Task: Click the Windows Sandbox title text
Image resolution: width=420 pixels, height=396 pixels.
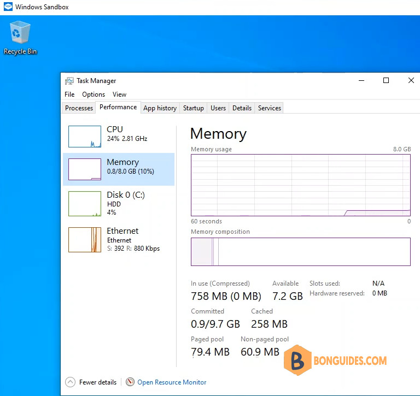Action: (x=42, y=7)
